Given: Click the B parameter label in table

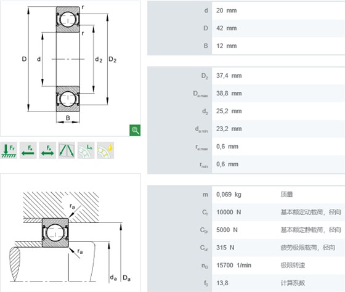Looking at the screenshot, I should coord(206,46).
